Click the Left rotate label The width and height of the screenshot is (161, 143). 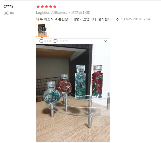48,41
